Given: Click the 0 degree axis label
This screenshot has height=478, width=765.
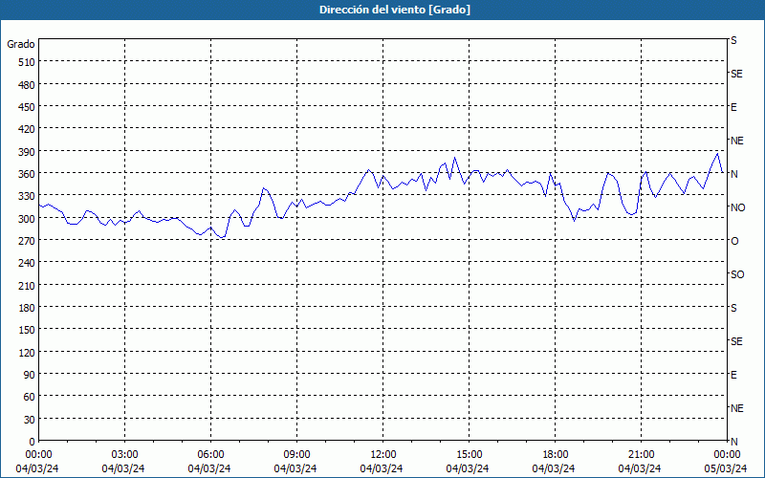Looking at the screenshot, I should (x=33, y=442).
